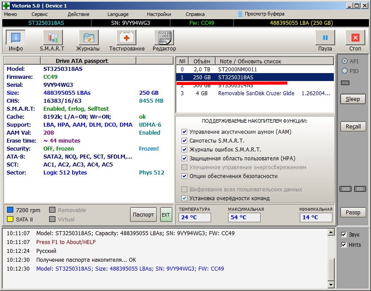Viewport: 371px width, 291px height.
Task: Click the AAM Val 208 value
Action: coord(49,132)
